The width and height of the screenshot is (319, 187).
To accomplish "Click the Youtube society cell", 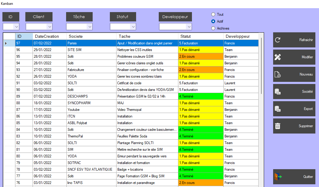I will coord(91,110).
